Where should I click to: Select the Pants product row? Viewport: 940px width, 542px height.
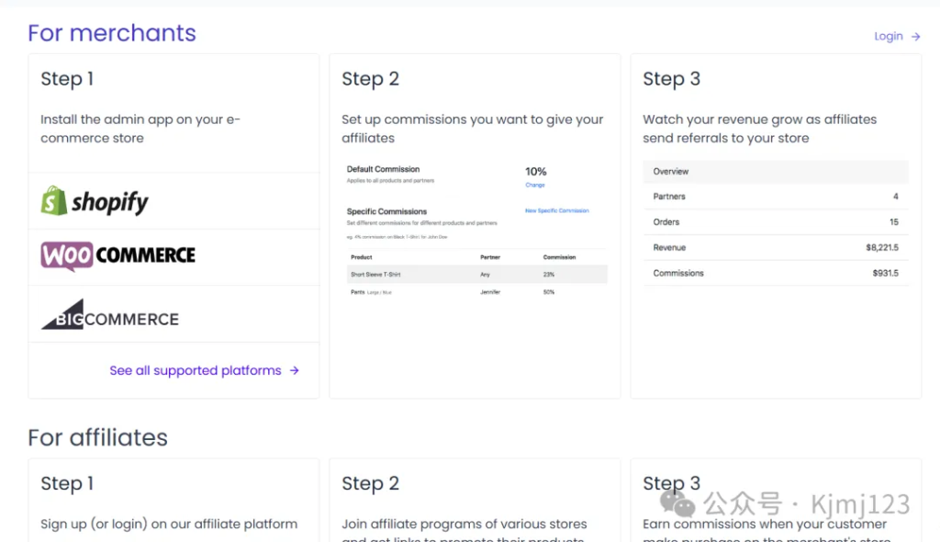point(477,292)
